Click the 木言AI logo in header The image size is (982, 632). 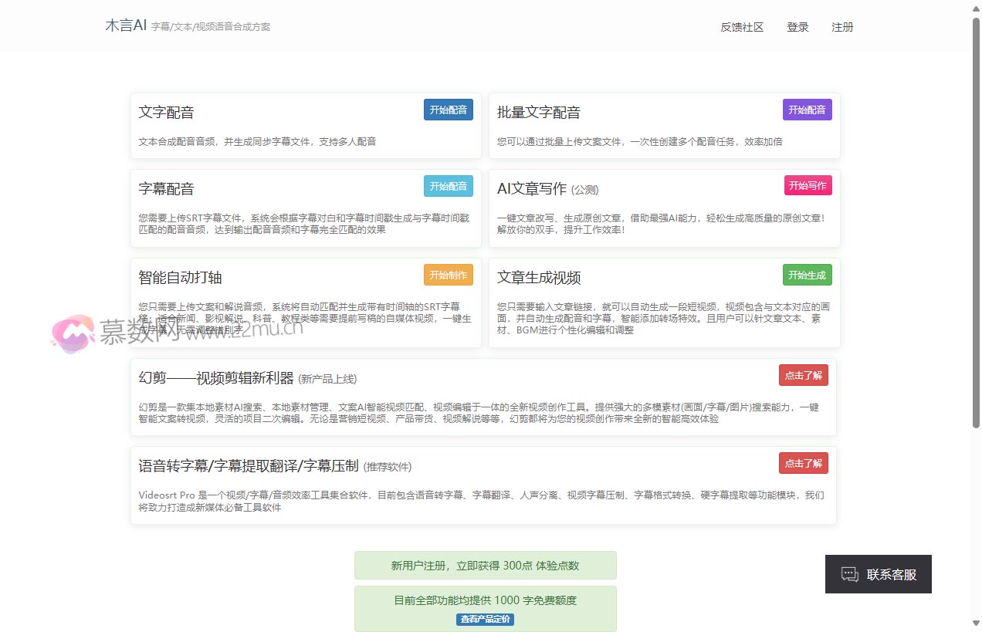(126, 25)
